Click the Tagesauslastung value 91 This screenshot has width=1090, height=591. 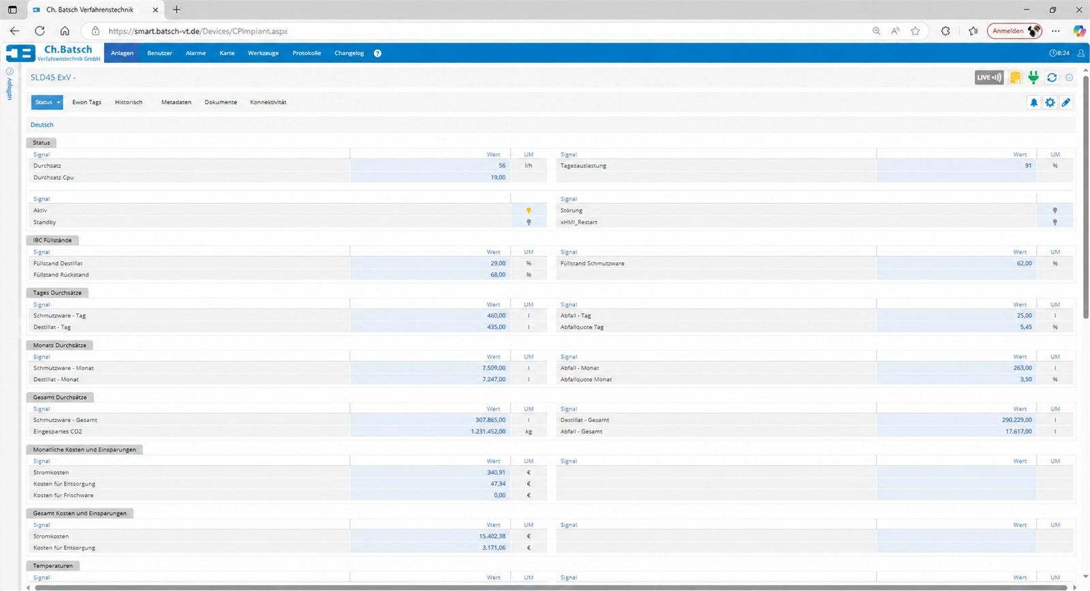(1028, 166)
